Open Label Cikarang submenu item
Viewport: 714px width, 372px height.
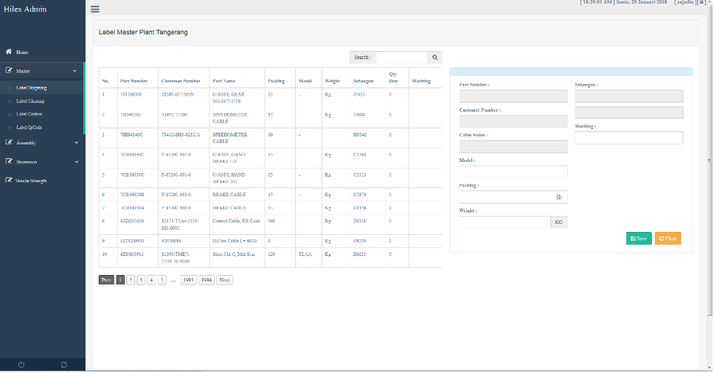point(31,101)
